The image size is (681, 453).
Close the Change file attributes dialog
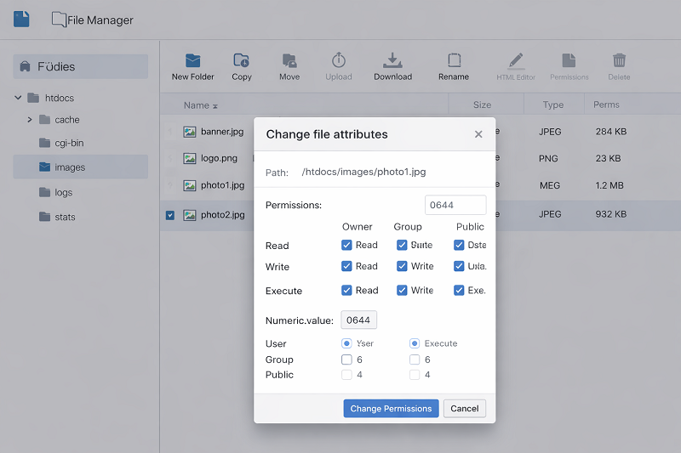[x=478, y=134]
